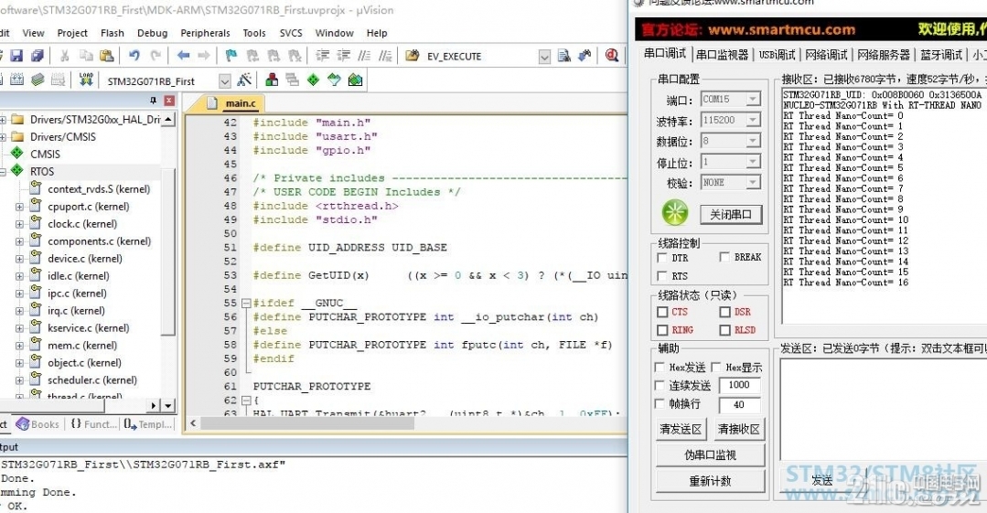Toggle the RTS checkbox
The width and height of the screenshot is (987, 513).
click(661, 275)
